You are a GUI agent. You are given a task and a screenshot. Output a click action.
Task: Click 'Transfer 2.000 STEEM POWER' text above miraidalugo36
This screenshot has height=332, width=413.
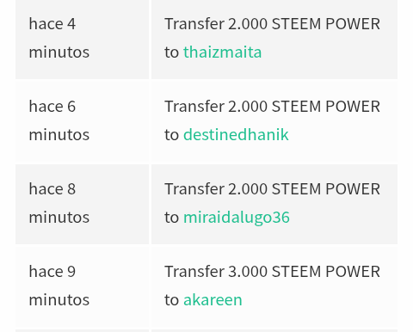tap(272, 189)
